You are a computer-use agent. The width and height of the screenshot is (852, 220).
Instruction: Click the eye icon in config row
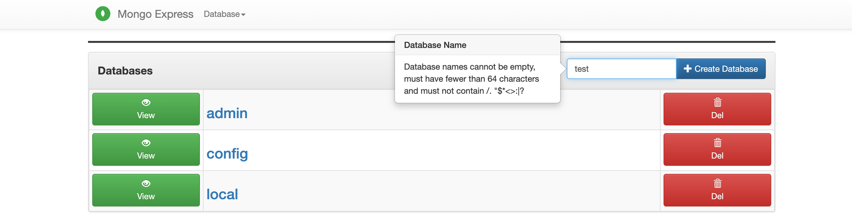[146, 143]
